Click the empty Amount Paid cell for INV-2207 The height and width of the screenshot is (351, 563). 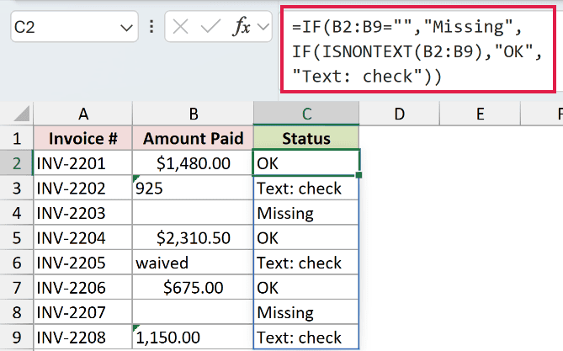(194, 311)
